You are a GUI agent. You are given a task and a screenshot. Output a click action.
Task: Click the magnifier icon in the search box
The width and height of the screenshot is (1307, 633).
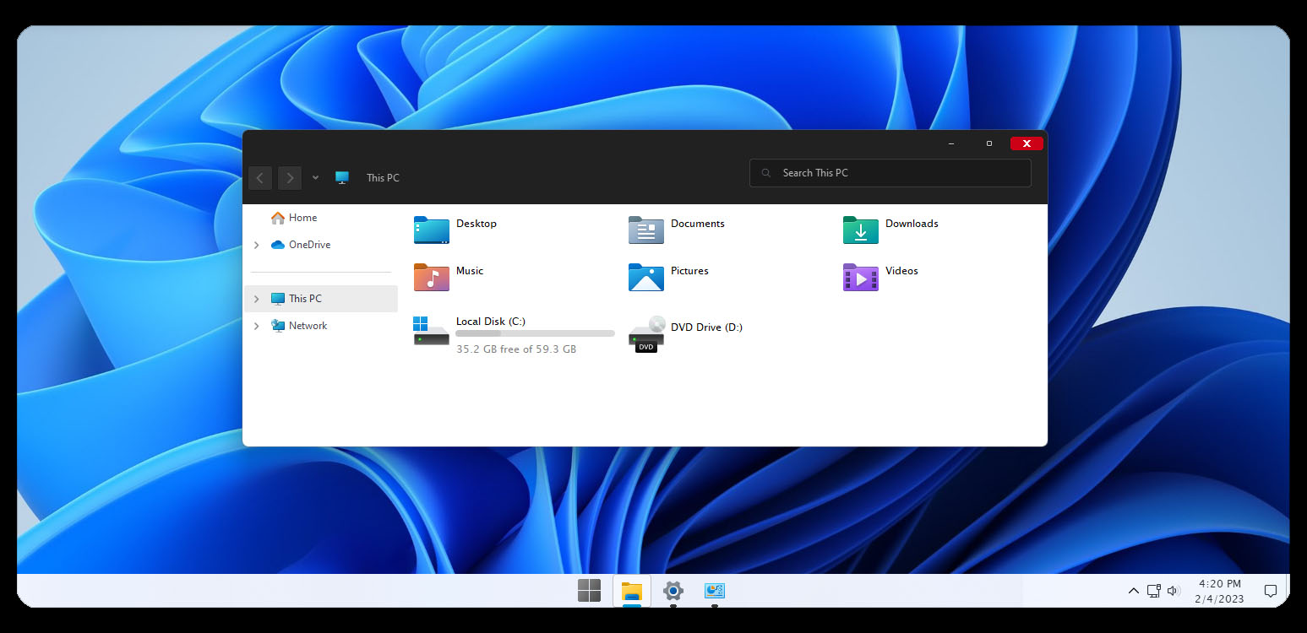tap(766, 173)
